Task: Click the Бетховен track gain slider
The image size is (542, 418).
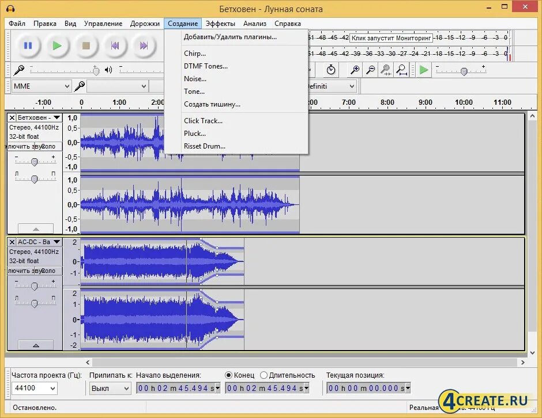Action: tap(34, 162)
